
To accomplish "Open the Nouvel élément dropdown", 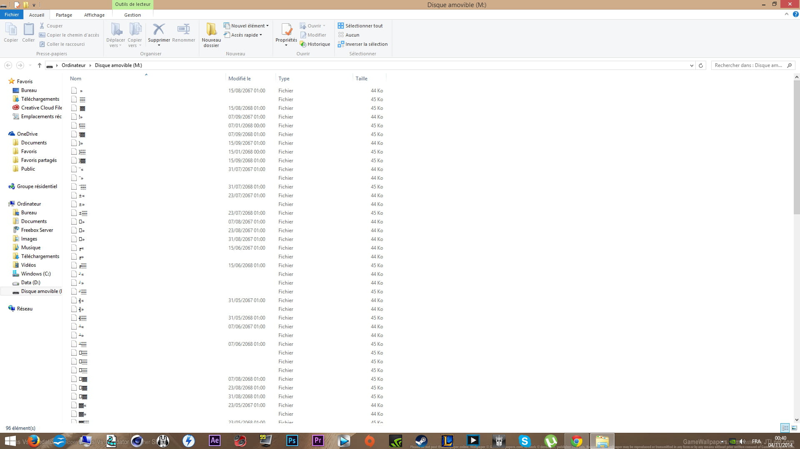I will tap(246, 26).
